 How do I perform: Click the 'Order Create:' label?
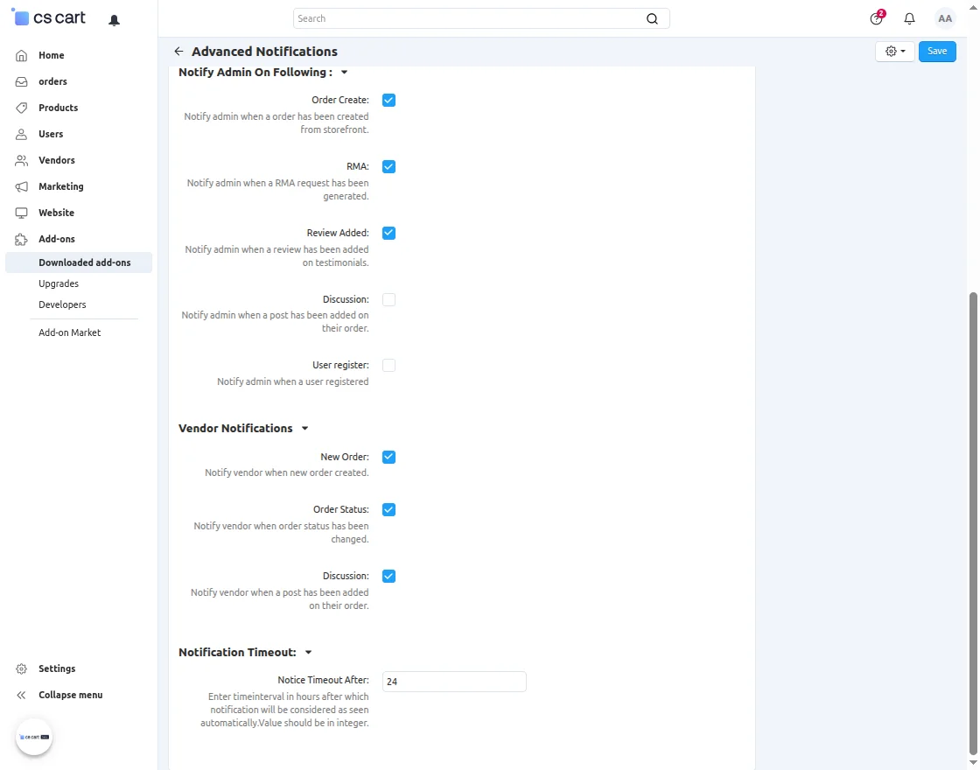click(x=340, y=100)
